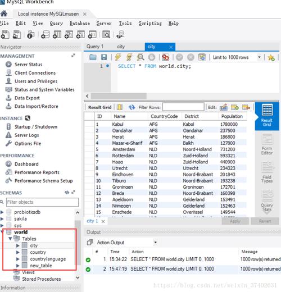
Task: Expand the sakila schema
Action: click(x=2, y=219)
